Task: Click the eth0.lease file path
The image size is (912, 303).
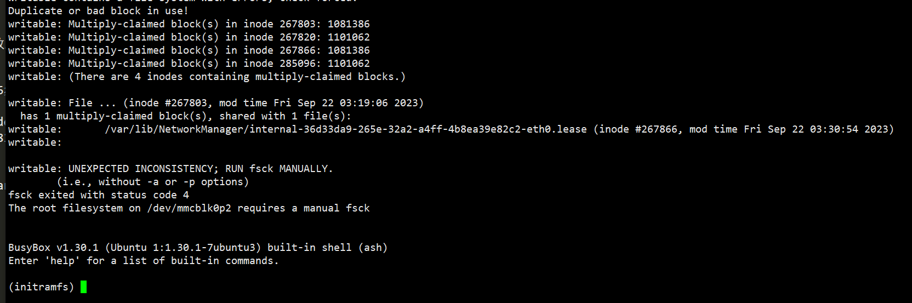Action: (x=346, y=129)
